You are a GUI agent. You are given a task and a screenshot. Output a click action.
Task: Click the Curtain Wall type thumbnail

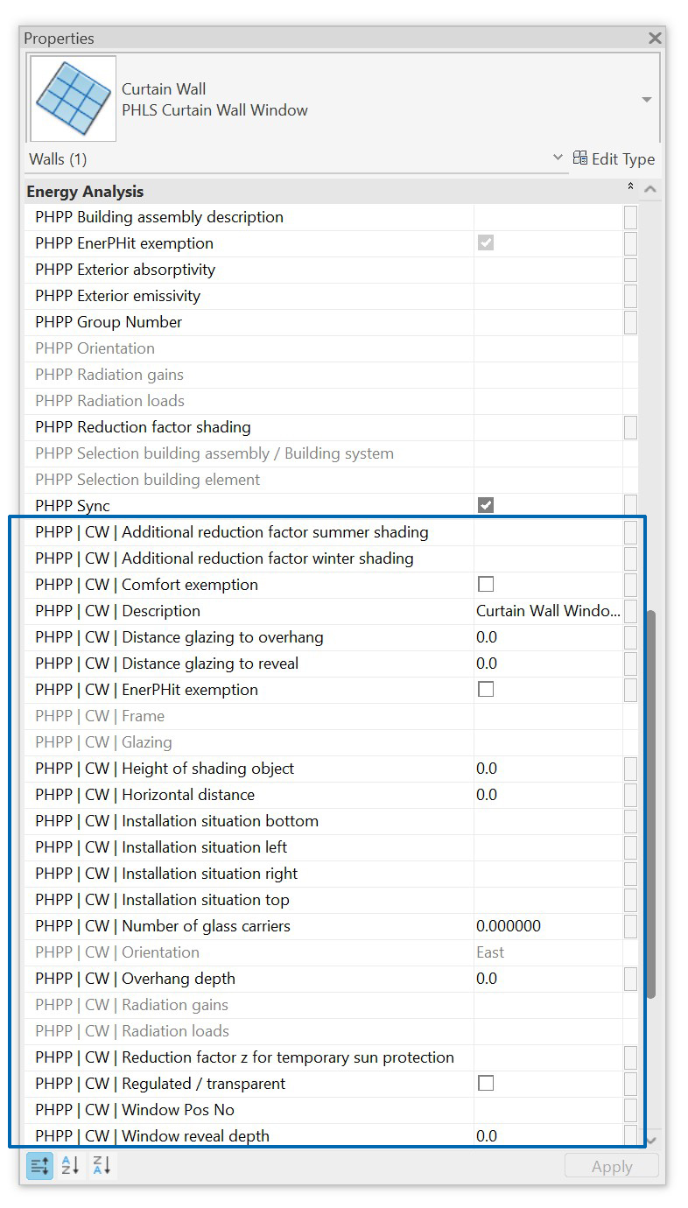[x=73, y=99]
